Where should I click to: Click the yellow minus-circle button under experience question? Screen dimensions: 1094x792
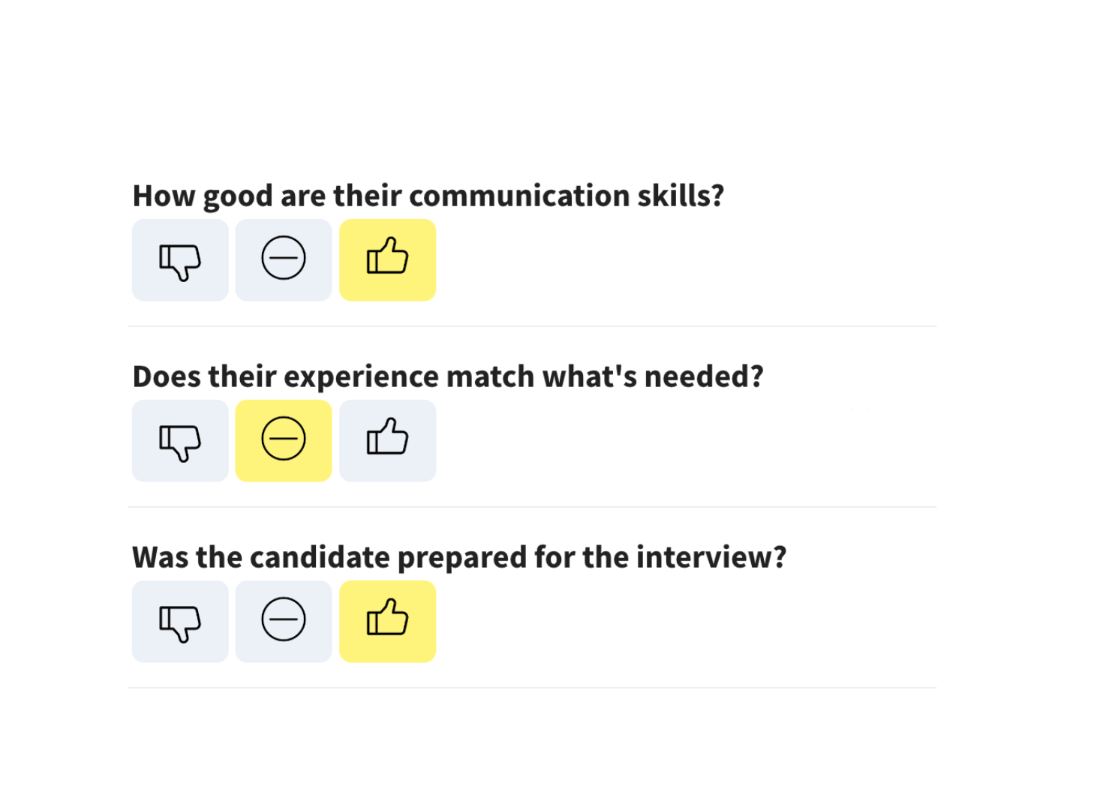coord(284,441)
